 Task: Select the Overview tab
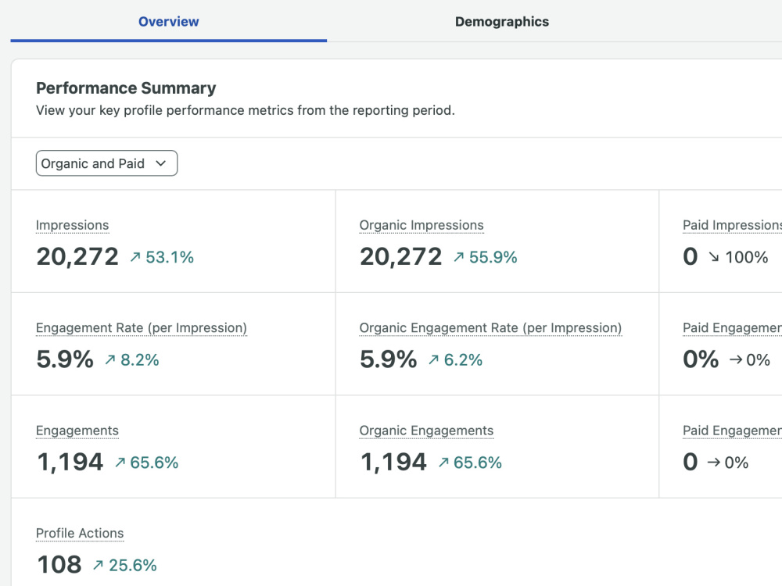tap(169, 21)
